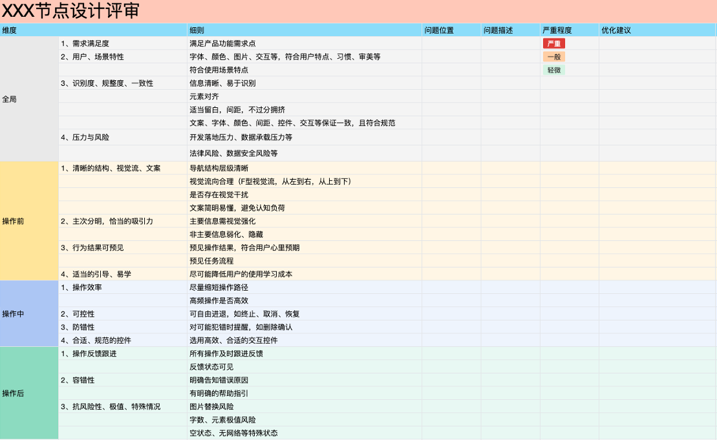
Task: Select the 视觉流向合理 F型视觉流 cell
Action: coord(305,182)
